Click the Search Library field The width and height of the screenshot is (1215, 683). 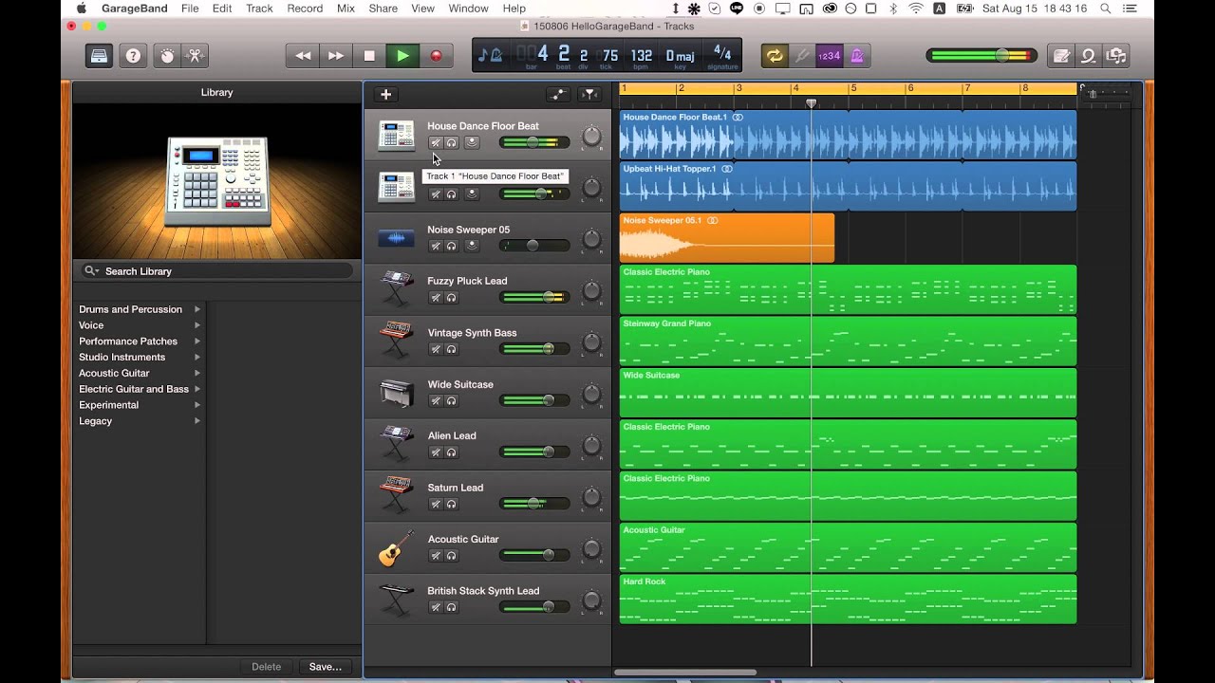(x=216, y=270)
